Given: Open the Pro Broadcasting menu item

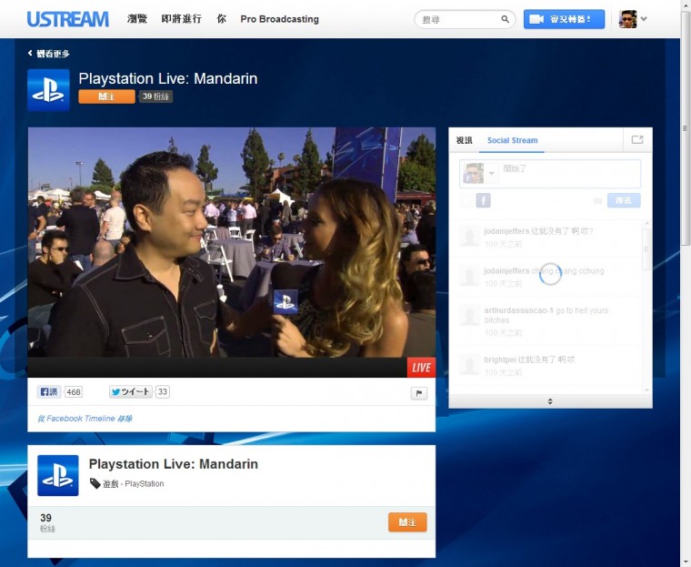Looking at the screenshot, I should click(279, 19).
